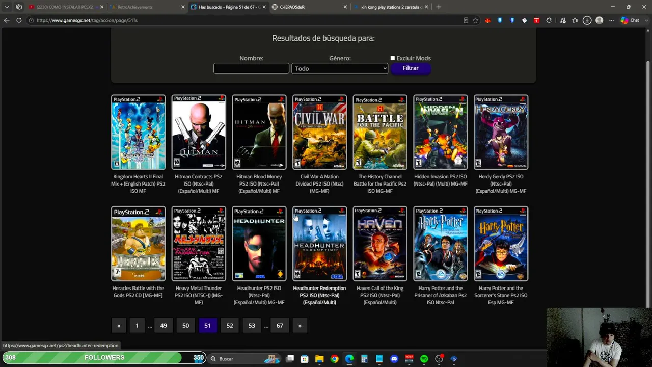This screenshot has height=367, width=652.
Task: Switch to the kin kong play stations tab
Action: coord(391,7)
